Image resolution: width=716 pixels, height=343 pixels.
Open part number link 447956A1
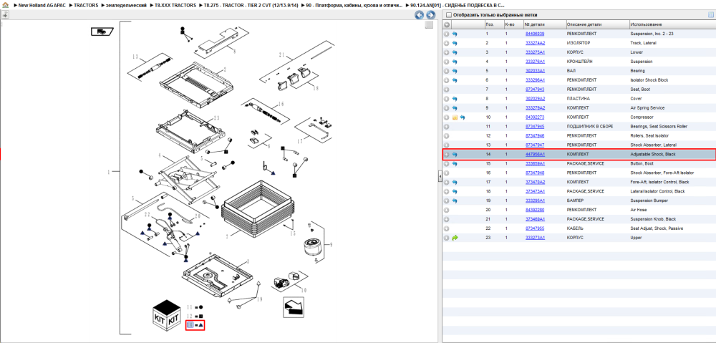535,155
